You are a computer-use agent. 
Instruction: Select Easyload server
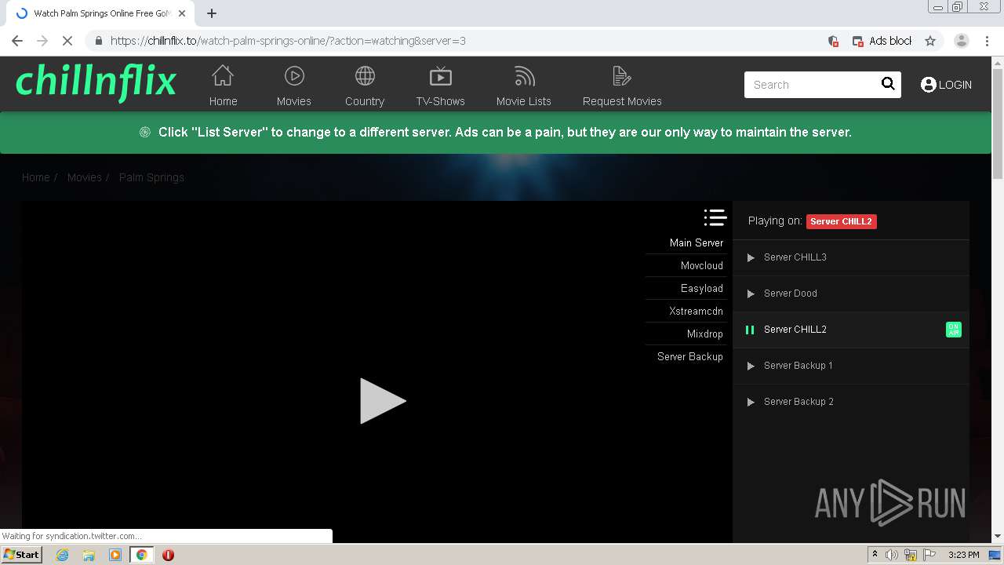(x=702, y=289)
